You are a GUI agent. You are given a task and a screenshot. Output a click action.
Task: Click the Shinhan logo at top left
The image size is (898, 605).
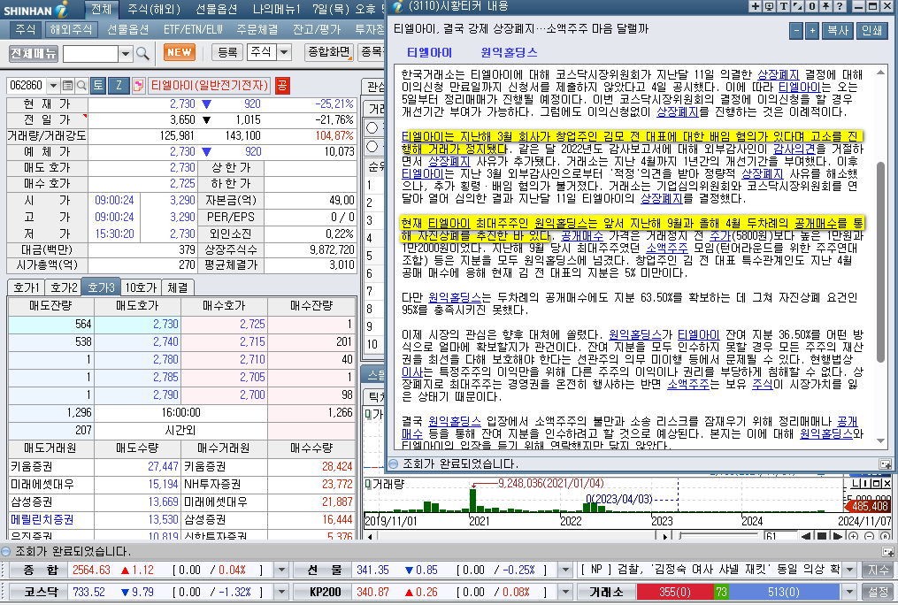pos(35,9)
